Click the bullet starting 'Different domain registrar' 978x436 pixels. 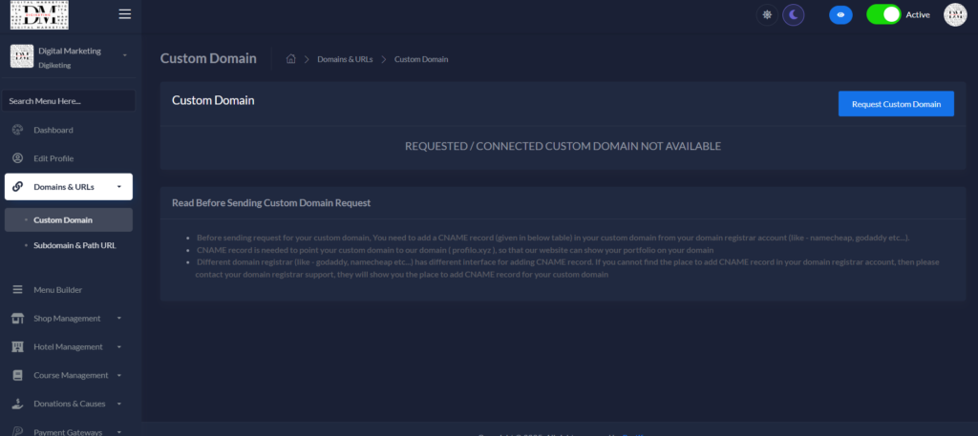tap(567, 268)
